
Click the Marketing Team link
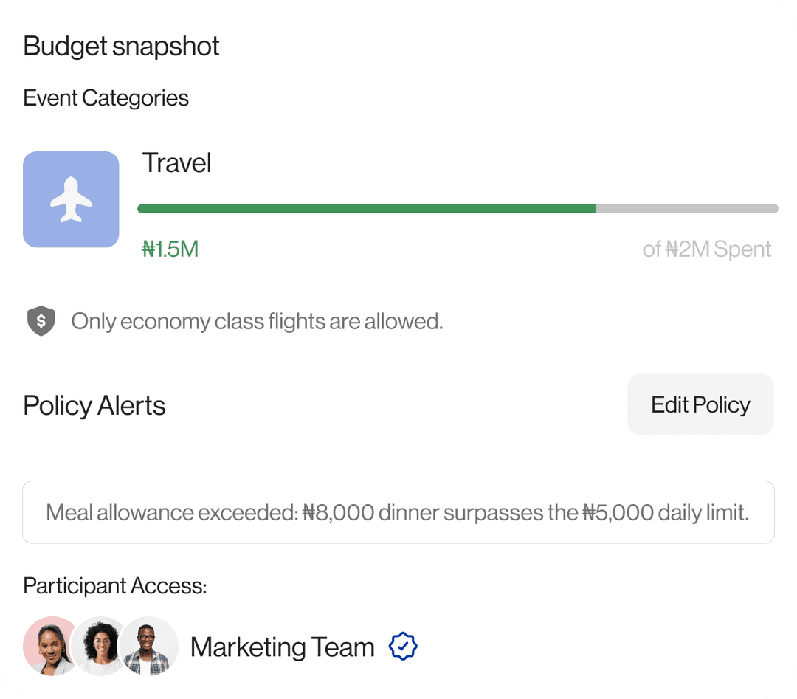[282, 647]
